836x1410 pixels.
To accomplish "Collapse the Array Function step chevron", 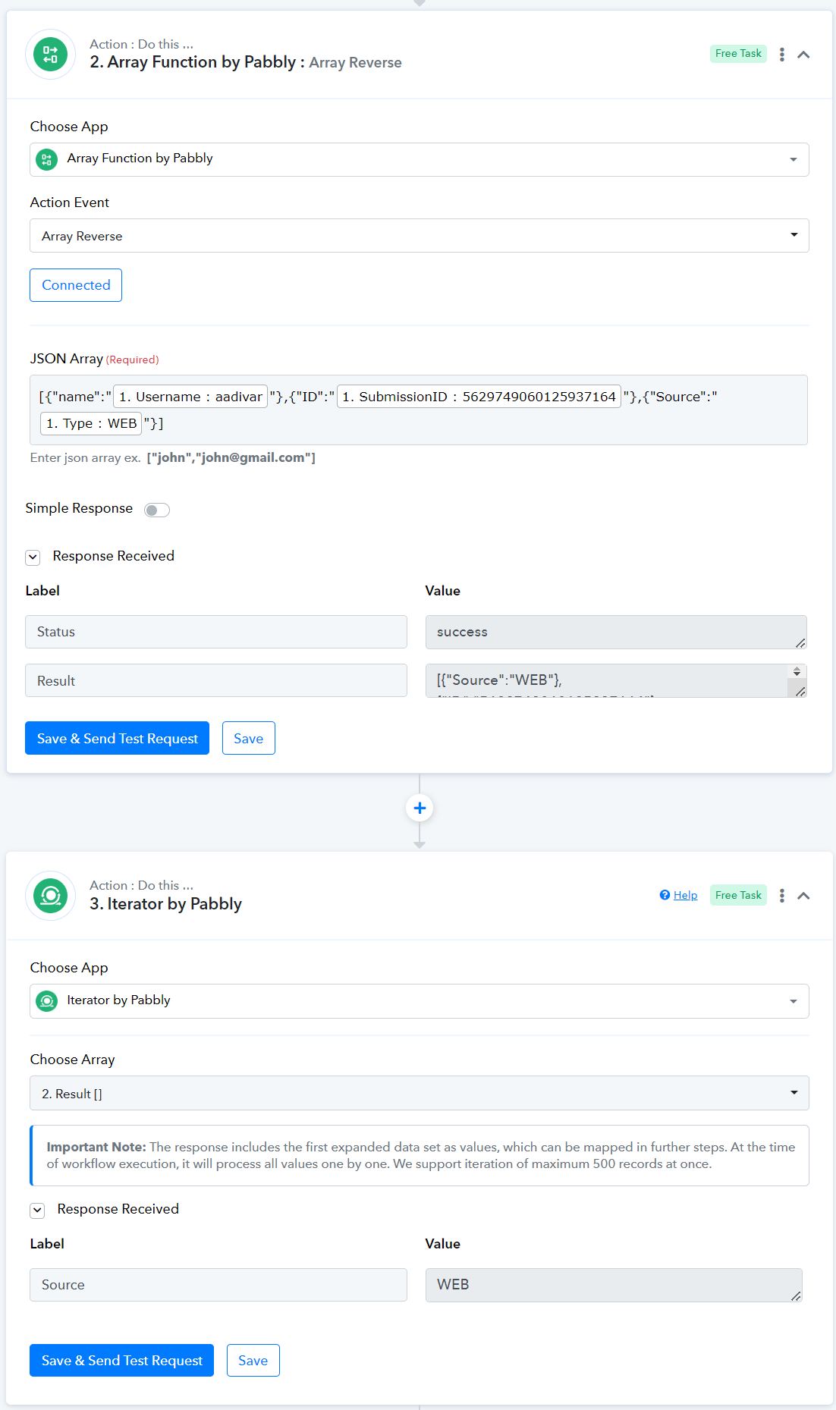I will tap(803, 55).
